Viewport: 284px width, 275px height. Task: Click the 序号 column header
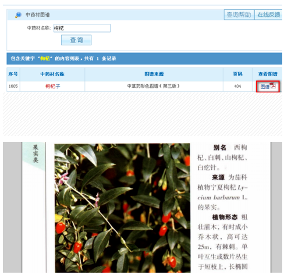[13, 74]
